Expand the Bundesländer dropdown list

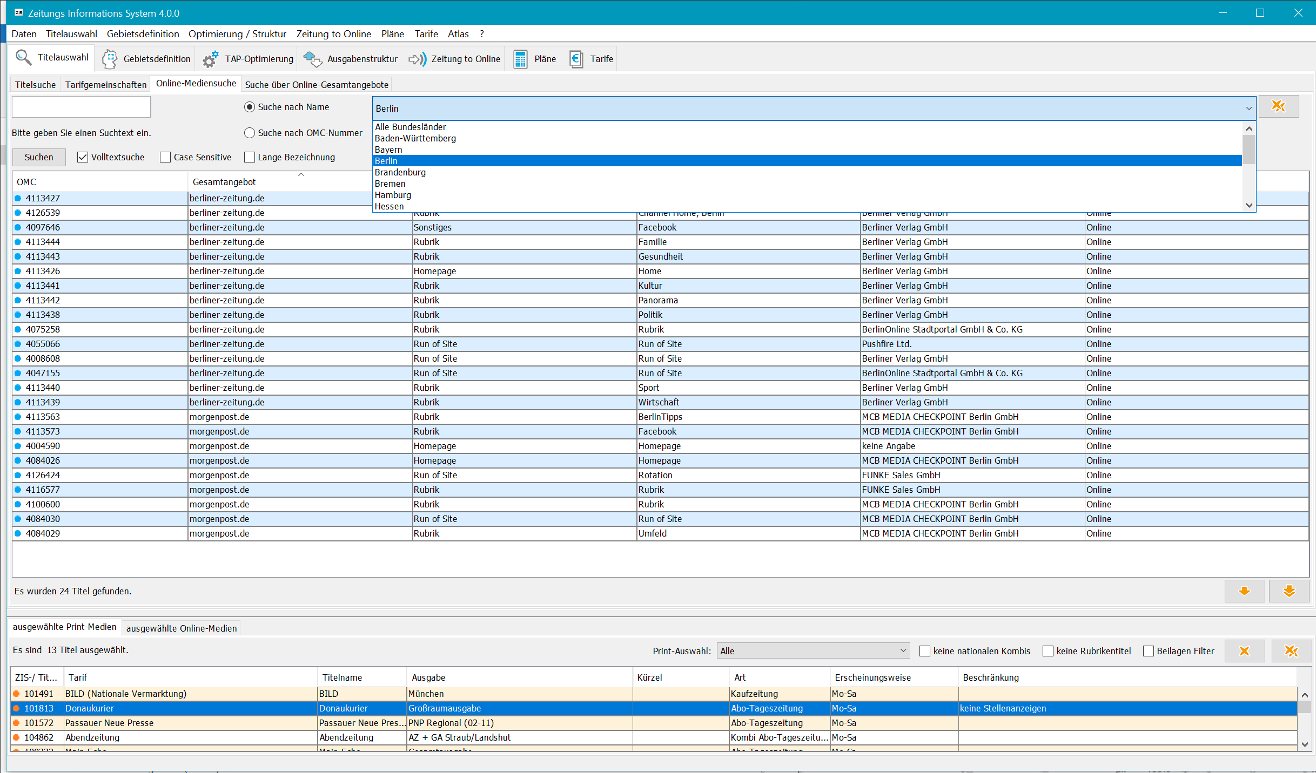tap(1249, 109)
